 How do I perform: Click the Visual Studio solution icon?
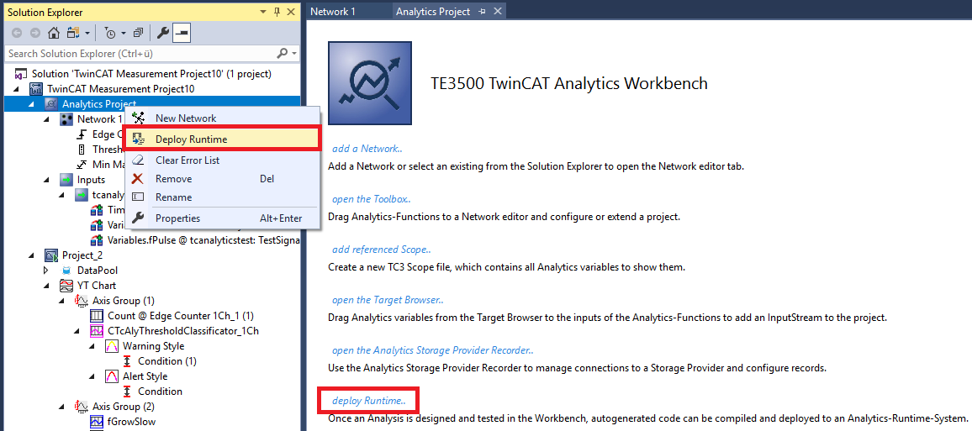pyautogui.click(x=20, y=74)
